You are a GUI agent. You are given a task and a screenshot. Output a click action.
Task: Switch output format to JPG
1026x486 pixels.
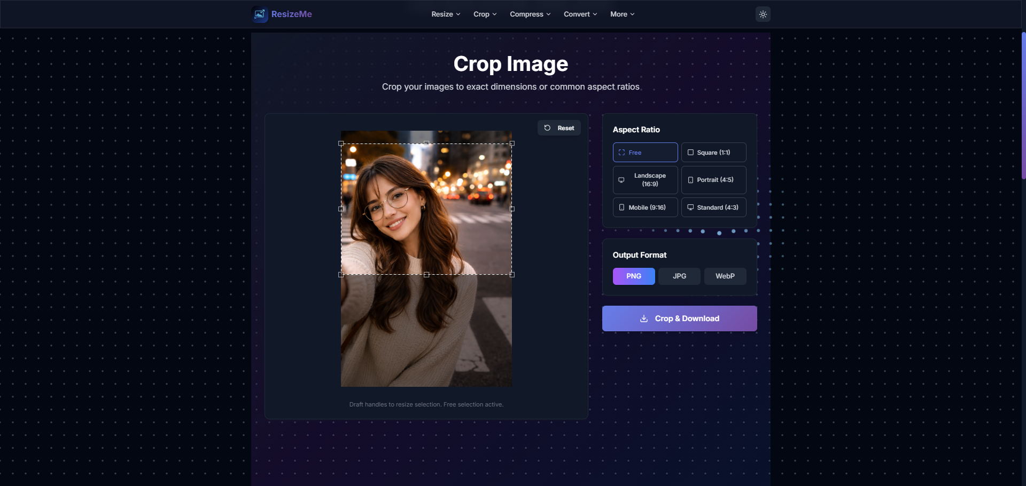click(x=679, y=276)
